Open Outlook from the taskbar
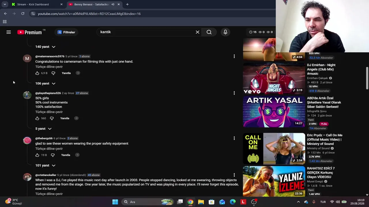This screenshot has width=369, height=207. 222,202
